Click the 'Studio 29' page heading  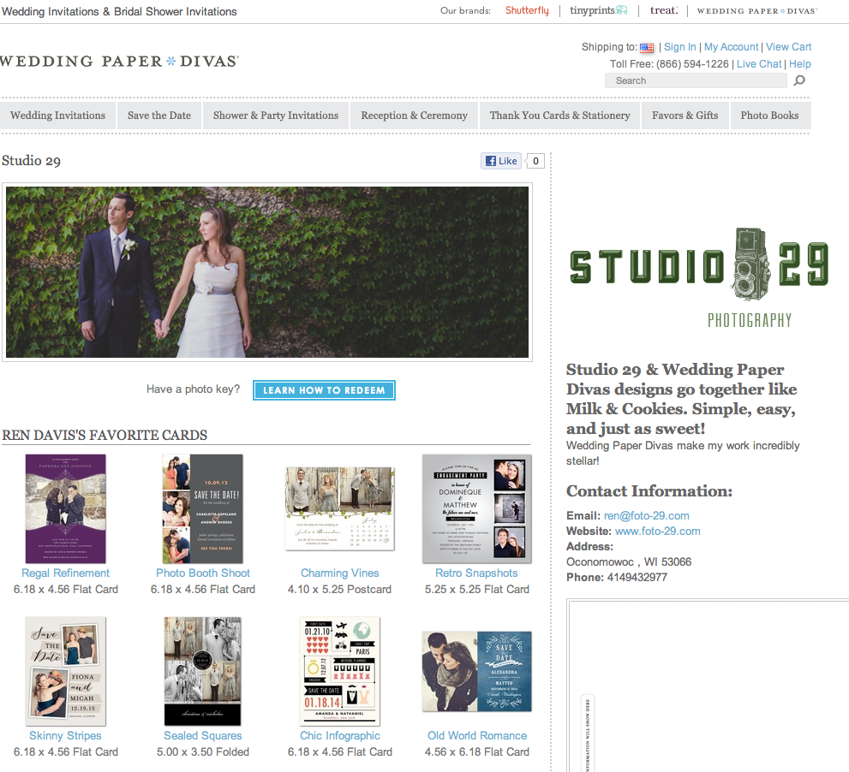[32, 161]
